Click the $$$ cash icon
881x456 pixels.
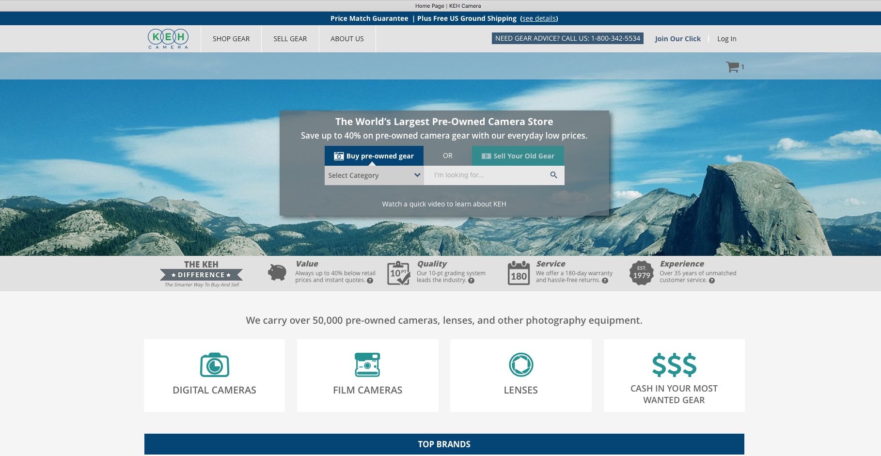pos(674,365)
